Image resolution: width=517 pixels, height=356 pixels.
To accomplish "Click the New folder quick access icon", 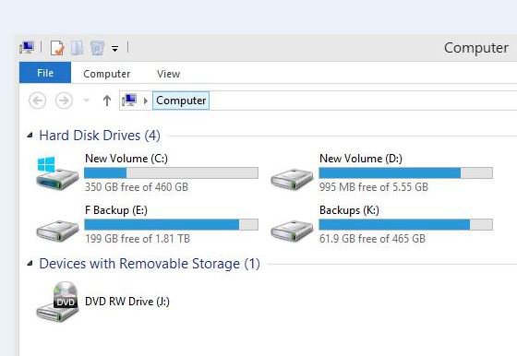I will click(x=78, y=48).
